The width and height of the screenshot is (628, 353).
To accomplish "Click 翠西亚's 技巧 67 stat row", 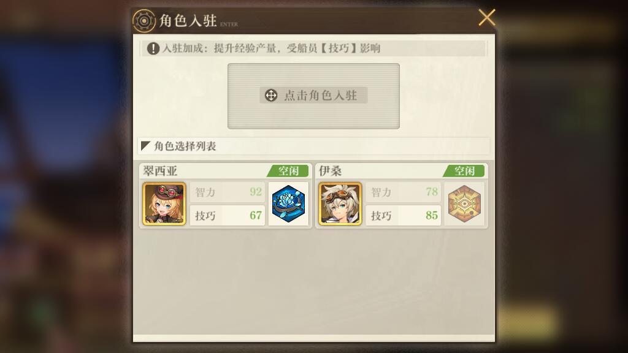I will (x=228, y=215).
